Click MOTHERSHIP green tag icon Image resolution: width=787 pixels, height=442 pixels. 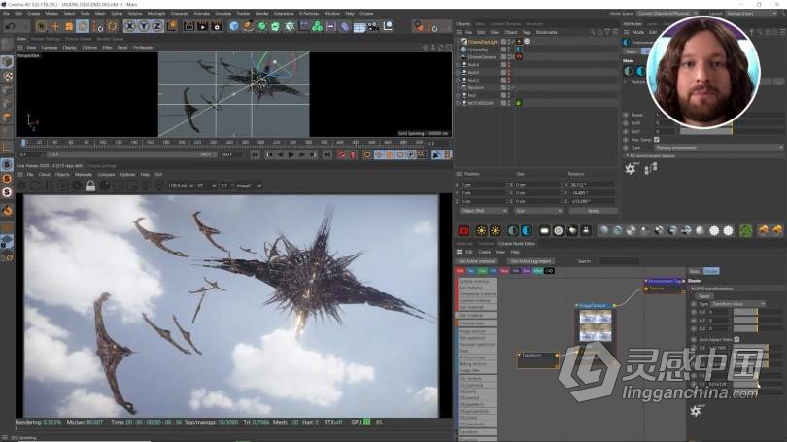tap(519, 103)
